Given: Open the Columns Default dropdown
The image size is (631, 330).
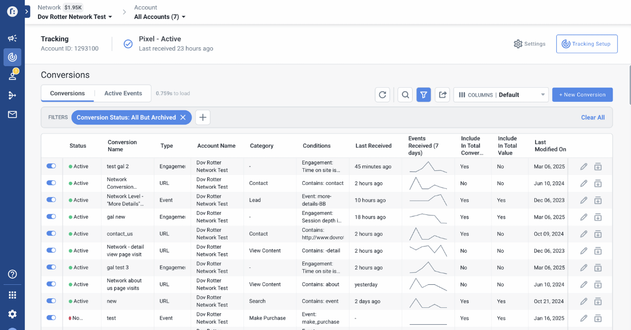Looking at the screenshot, I should click(501, 95).
